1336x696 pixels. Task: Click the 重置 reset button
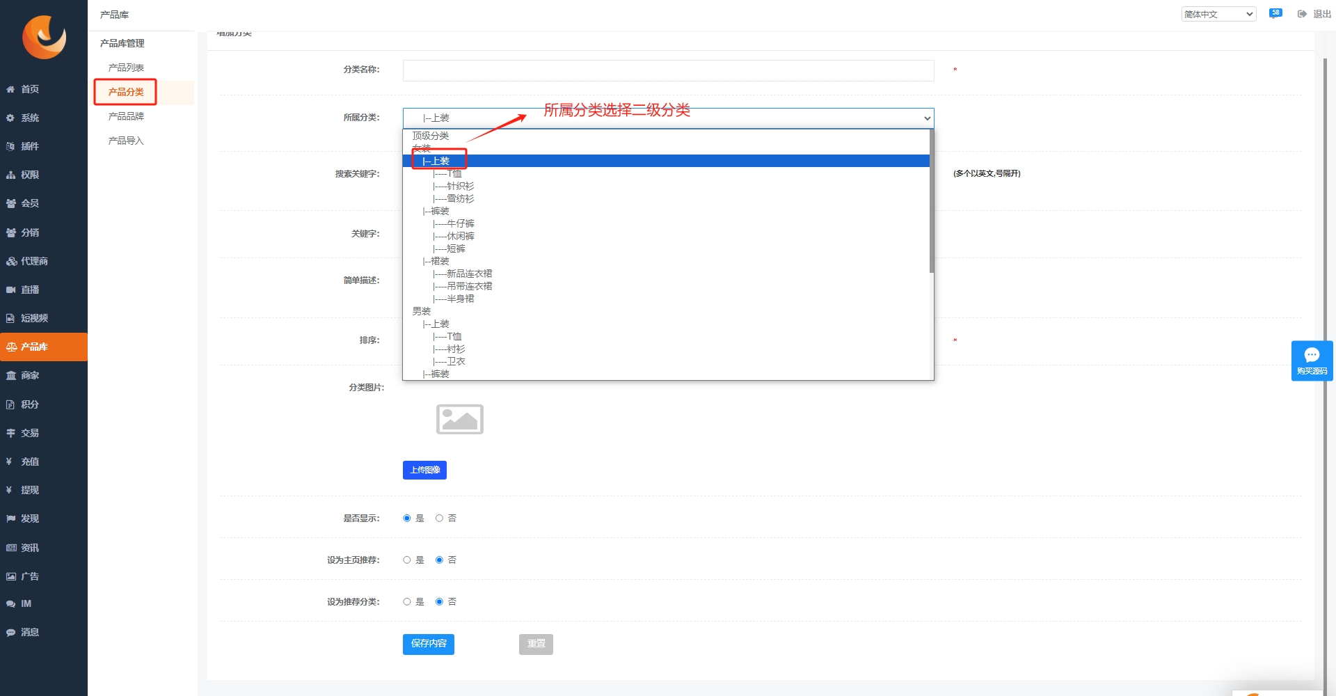pyautogui.click(x=536, y=644)
